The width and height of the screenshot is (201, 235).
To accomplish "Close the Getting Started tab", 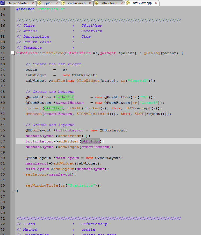I will pos(32,3).
